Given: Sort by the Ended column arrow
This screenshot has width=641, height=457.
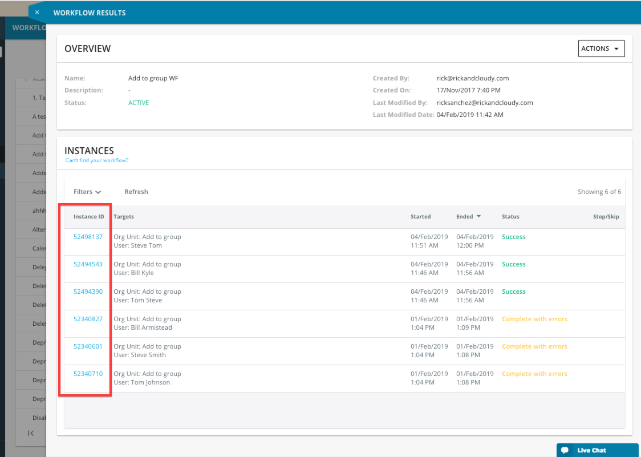Looking at the screenshot, I should pos(478,217).
